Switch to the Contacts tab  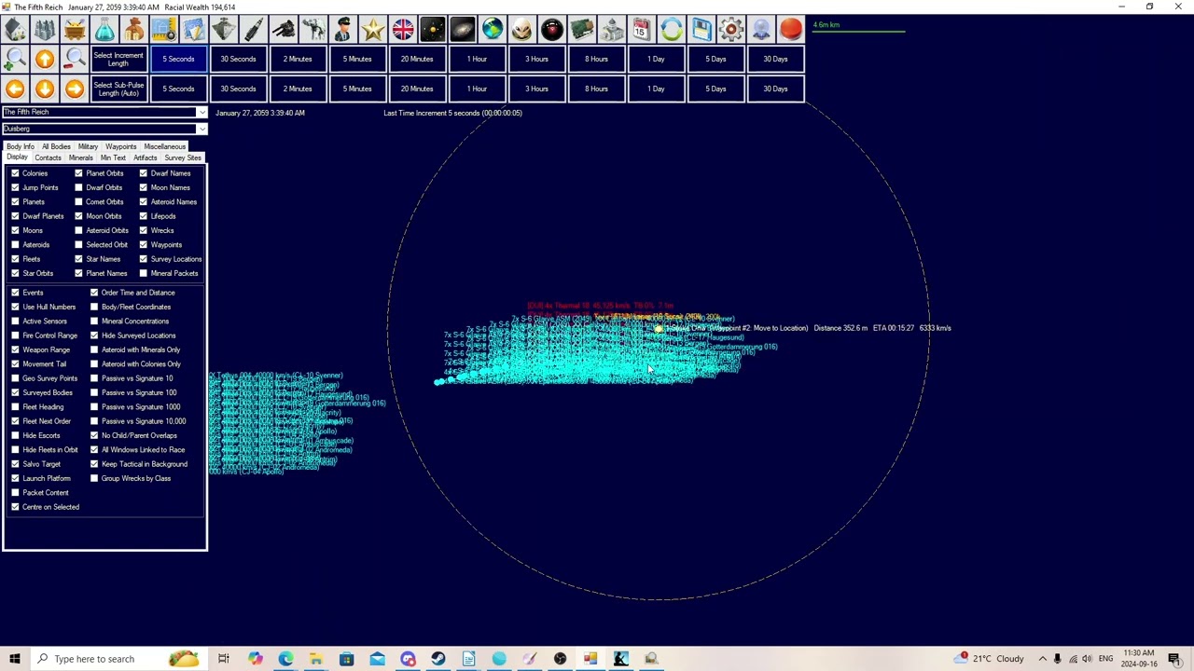click(48, 157)
